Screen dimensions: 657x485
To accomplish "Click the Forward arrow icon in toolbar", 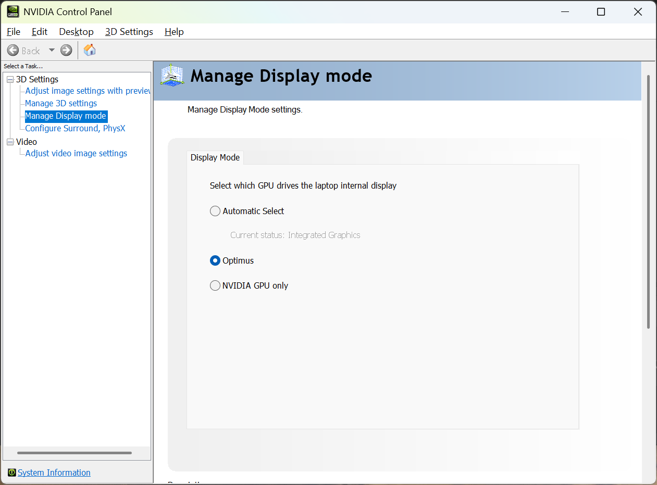I will point(66,50).
